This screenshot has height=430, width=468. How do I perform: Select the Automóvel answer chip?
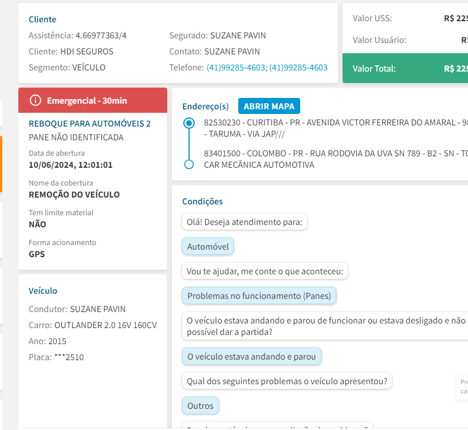click(208, 246)
